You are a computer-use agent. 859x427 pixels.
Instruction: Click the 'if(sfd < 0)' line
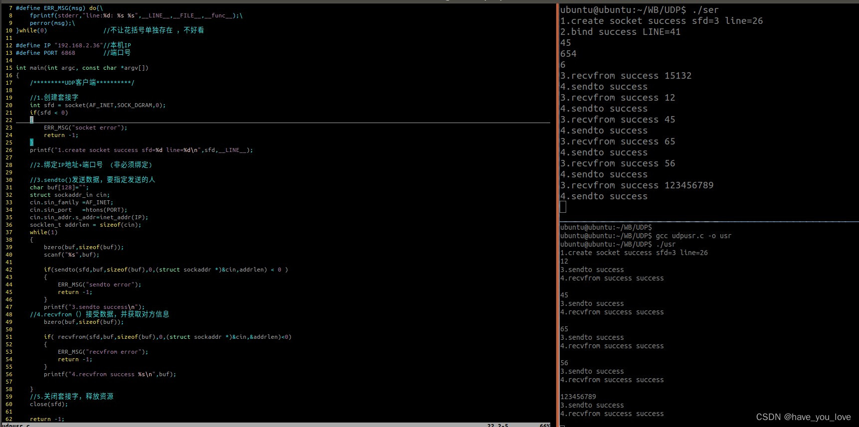pyautogui.click(x=49, y=113)
